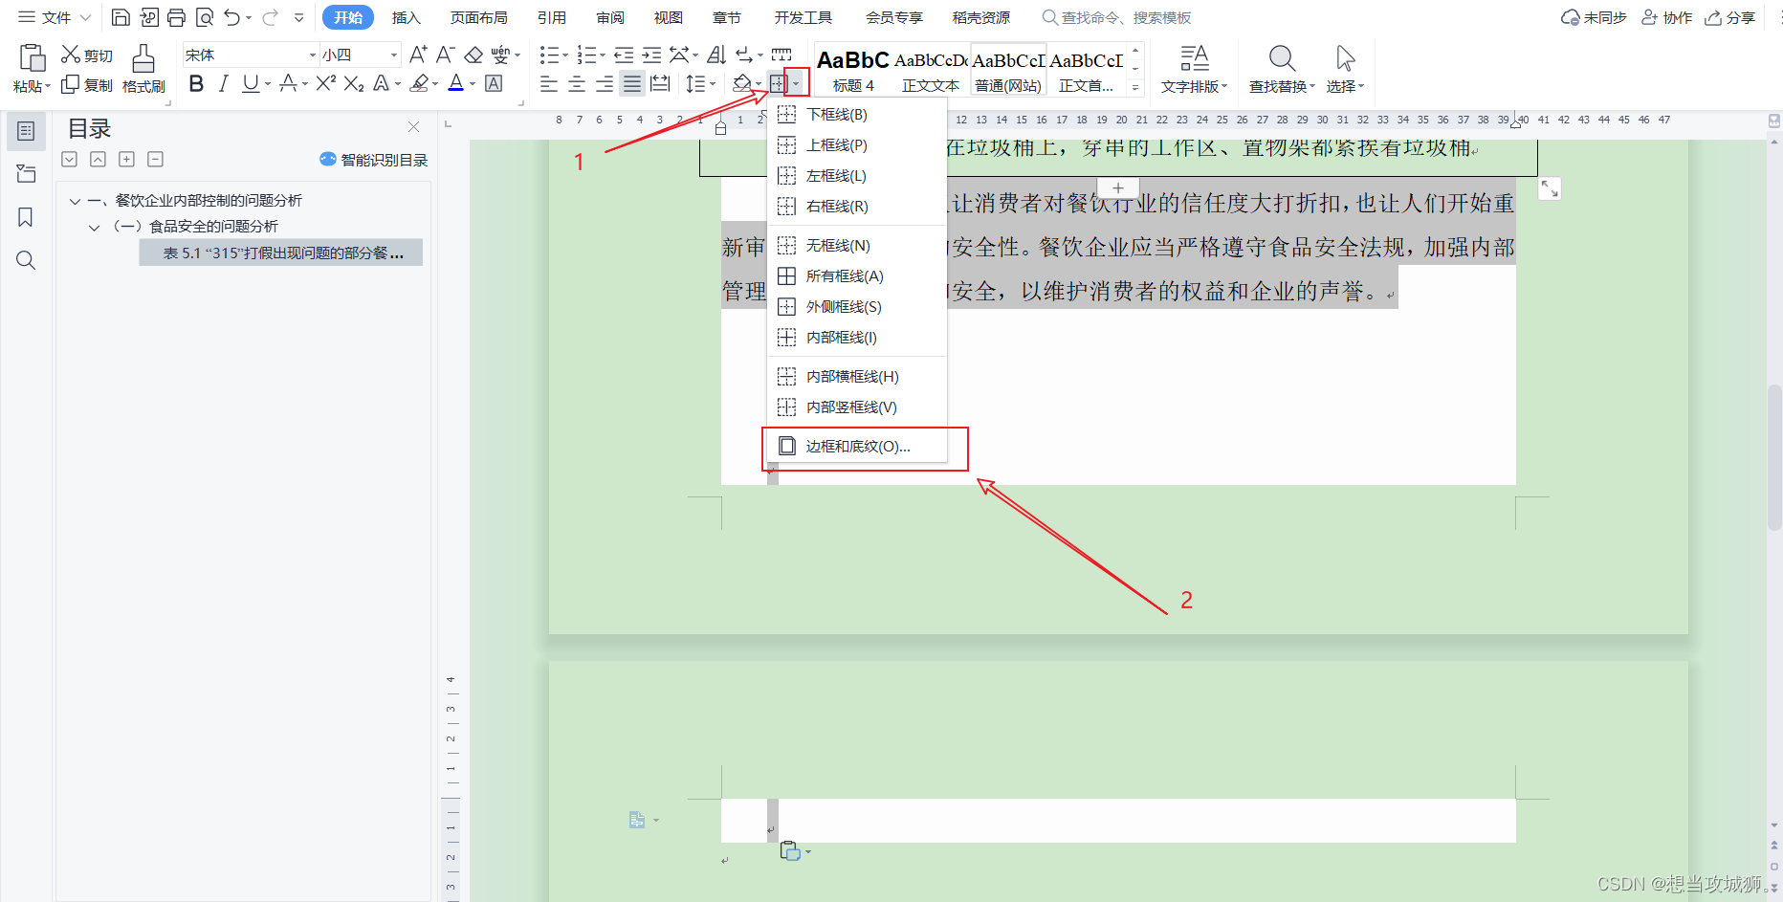The width and height of the screenshot is (1783, 902).
Task: Align paragraph to the left
Action: [548, 84]
